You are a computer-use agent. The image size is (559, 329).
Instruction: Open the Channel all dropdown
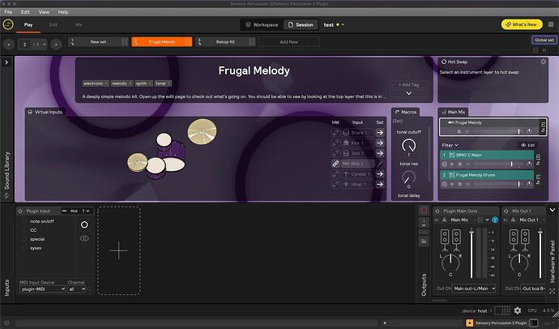pos(77,289)
